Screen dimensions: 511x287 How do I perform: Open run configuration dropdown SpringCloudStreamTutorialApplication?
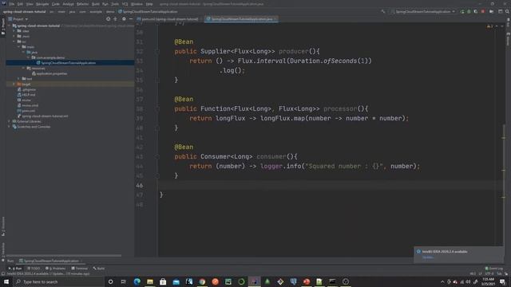click(x=423, y=11)
